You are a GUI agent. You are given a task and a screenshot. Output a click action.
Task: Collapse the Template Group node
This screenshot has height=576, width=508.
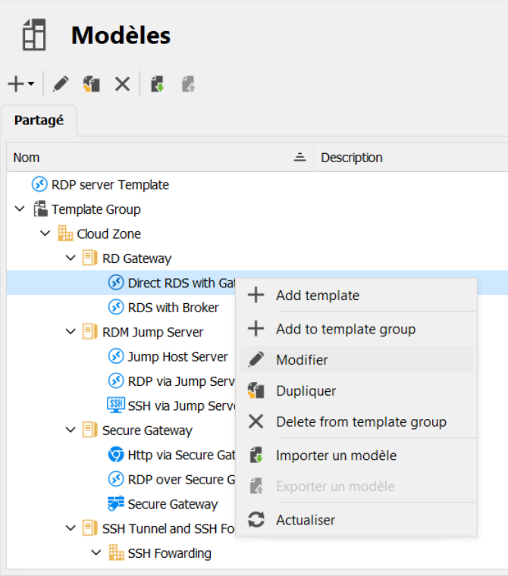click(x=20, y=209)
